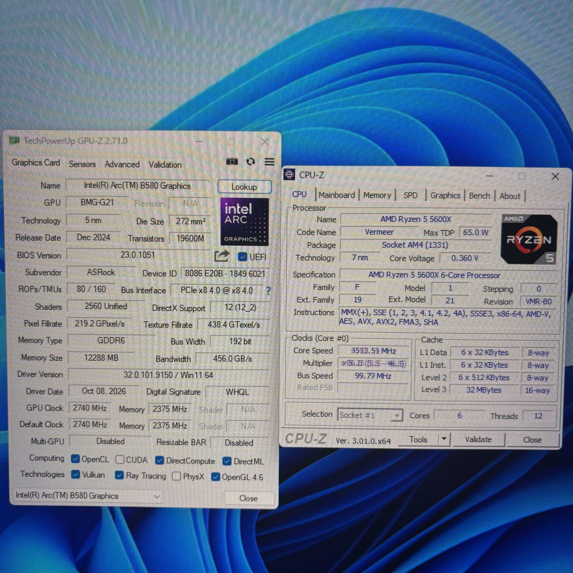Click the Resizable BAR Disabled field
Screen dimensions: 573x573
click(x=239, y=443)
